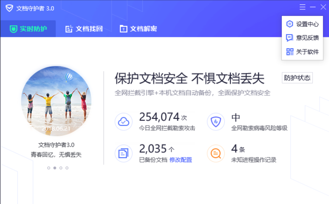This screenshot has height=204, width=329.
Task: Select the fourth carousel dot indicator
Action: coord(67,168)
